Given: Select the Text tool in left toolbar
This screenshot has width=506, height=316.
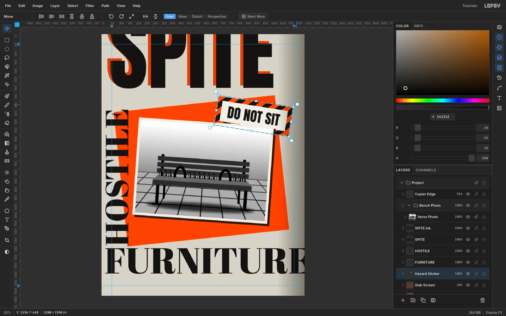Looking at the screenshot, I should (7, 220).
